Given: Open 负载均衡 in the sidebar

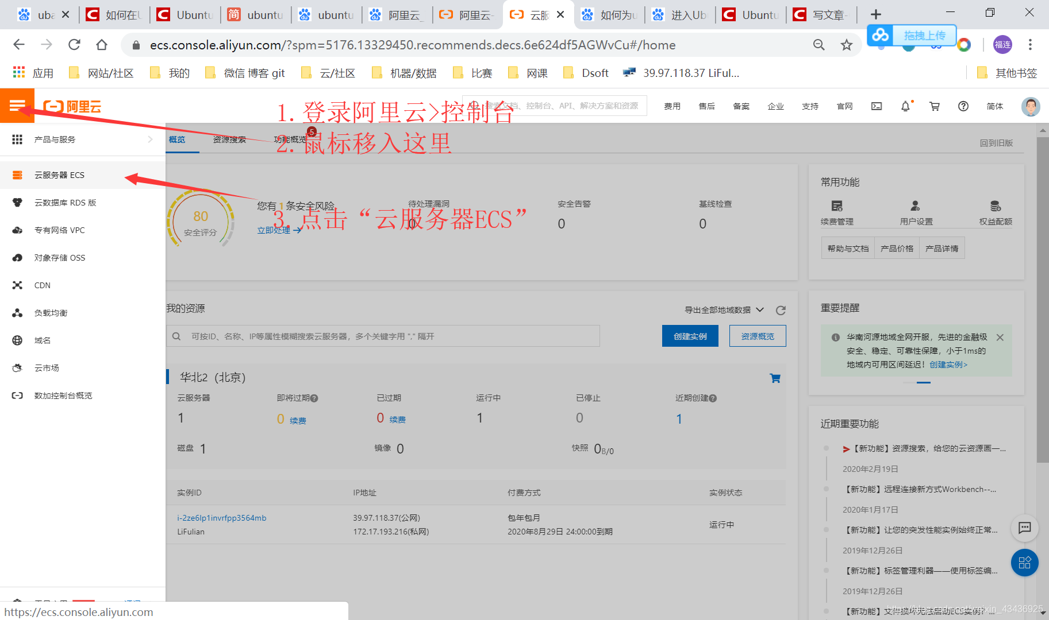Looking at the screenshot, I should (51, 312).
